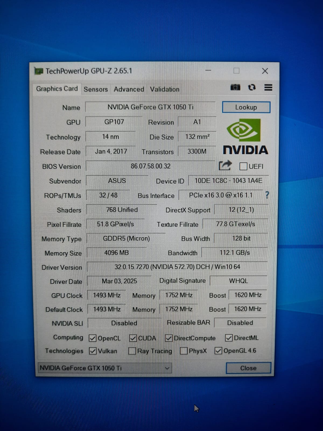Toggle the PhysX checkbox
Screen dimensions: 323x431
pos(184,351)
